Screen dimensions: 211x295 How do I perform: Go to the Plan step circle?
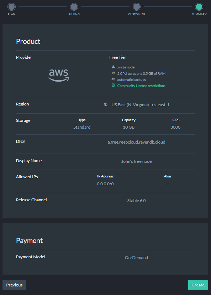point(11,7)
